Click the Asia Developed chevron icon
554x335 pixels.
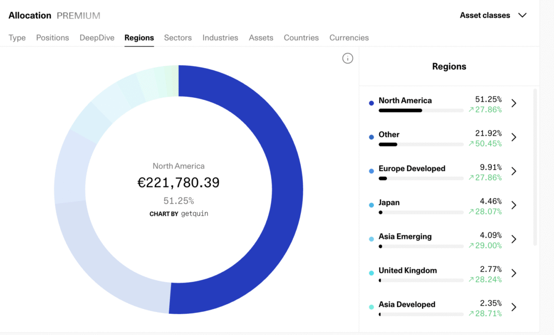(x=514, y=307)
